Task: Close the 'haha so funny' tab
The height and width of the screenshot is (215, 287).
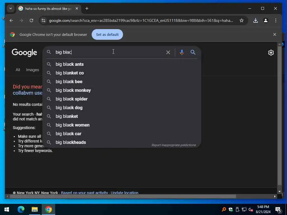Action: 77,8
